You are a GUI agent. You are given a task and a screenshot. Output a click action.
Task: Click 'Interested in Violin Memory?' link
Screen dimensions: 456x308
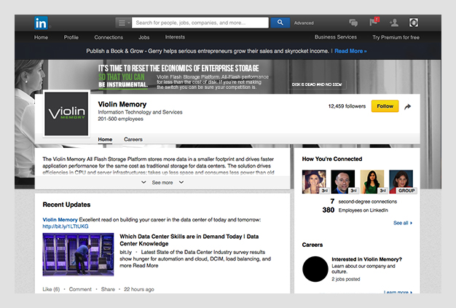pos(366,259)
